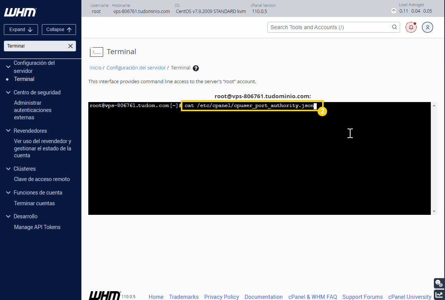The image size is (445, 300).
Task: Open cPanel University footer link
Action: (x=410, y=297)
